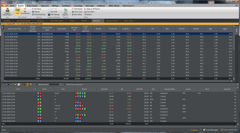Click Stop HUD
Image resolution: width=240 pixels, height=133 pixels.
[x=53, y=12]
